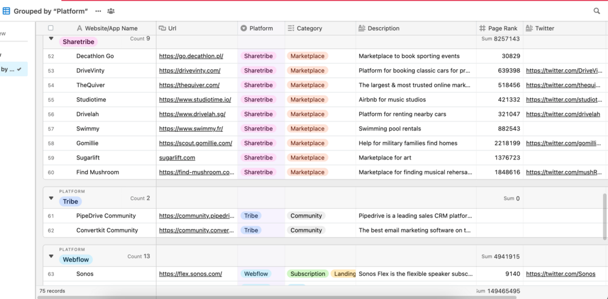Open the Drivelah Twitter link
This screenshot has height=299, width=608.
(563, 114)
